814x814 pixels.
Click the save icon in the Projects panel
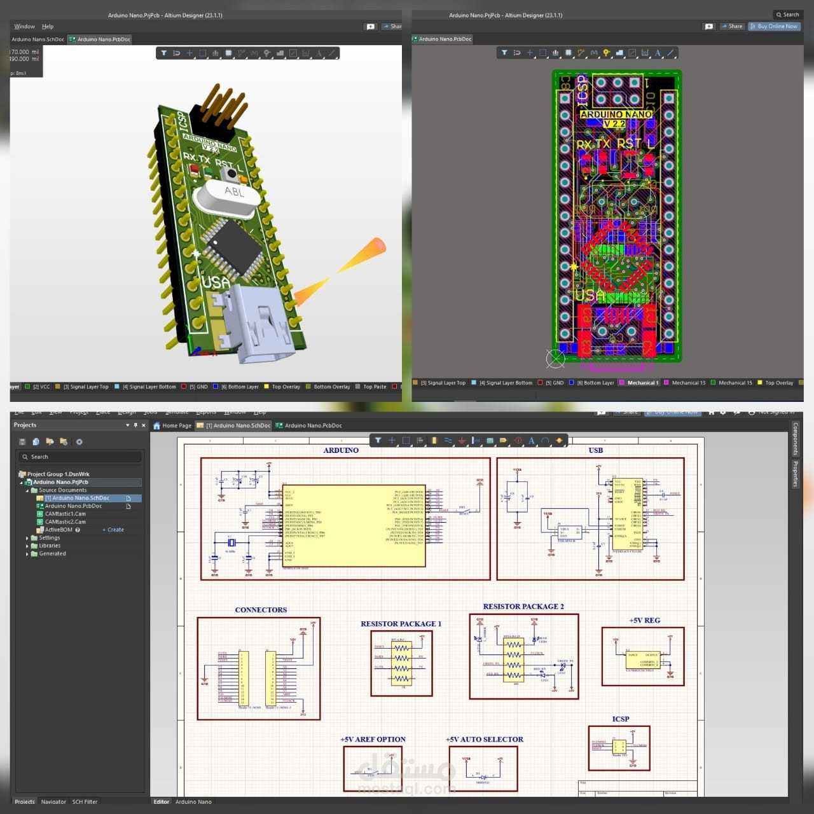pyautogui.click(x=22, y=441)
